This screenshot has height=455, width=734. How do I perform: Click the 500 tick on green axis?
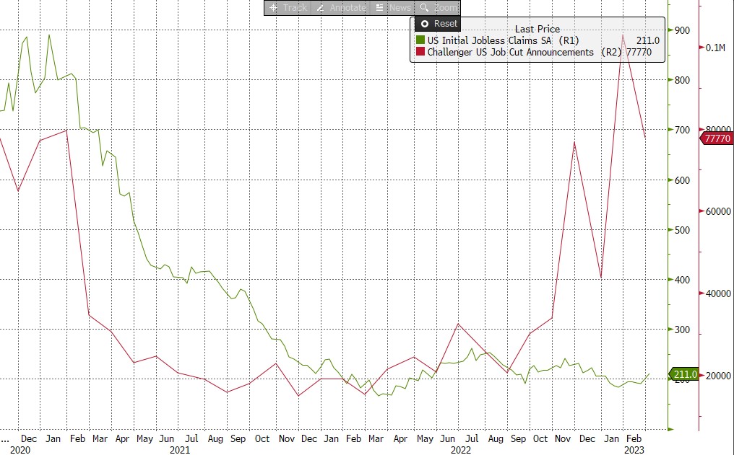click(x=683, y=230)
